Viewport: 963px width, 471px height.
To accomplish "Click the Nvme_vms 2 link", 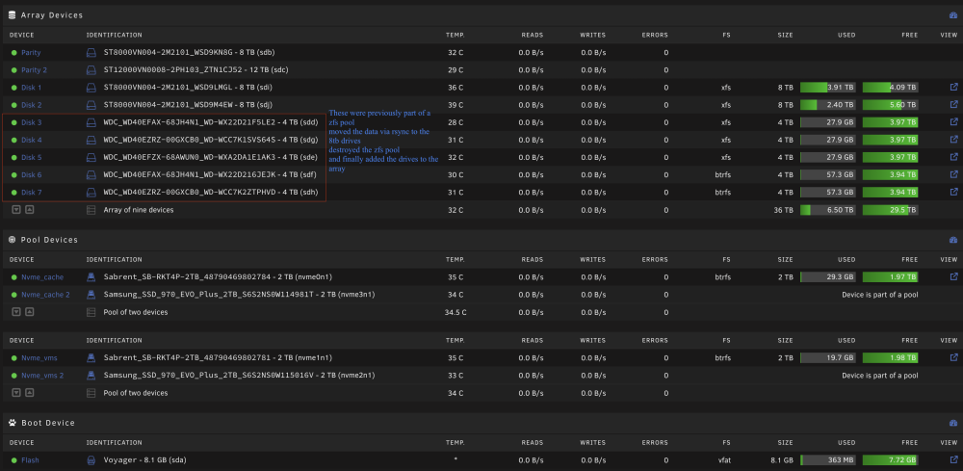I will coord(42,376).
